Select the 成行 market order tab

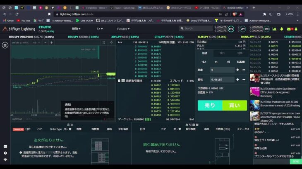tap(222, 53)
